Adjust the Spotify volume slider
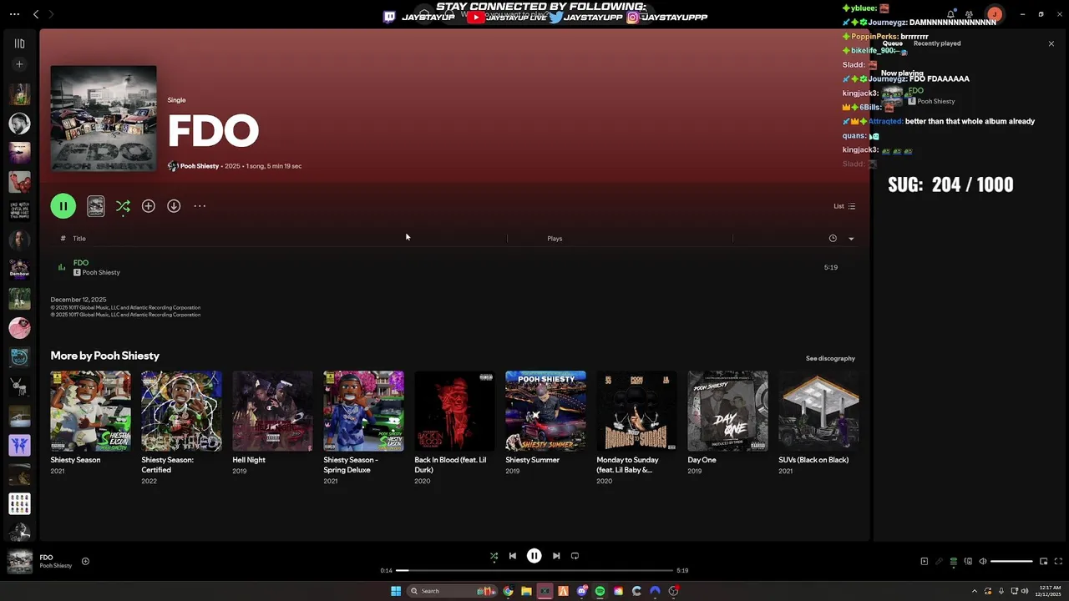Image resolution: width=1069 pixels, height=601 pixels. pyautogui.click(x=1012, y=562)
